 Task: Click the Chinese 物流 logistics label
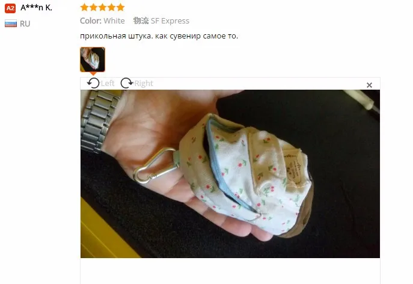141,20
